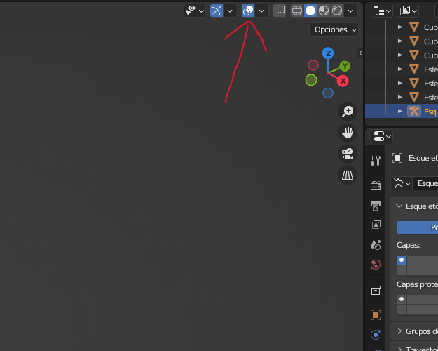Toggle the camera view button
Screen dimensions: 438x351
pyautogui.click(x=348, y=154)
